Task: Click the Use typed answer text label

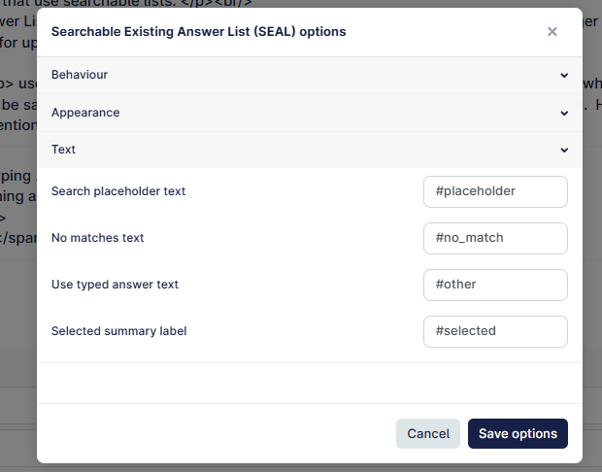Action: (115, 285)
